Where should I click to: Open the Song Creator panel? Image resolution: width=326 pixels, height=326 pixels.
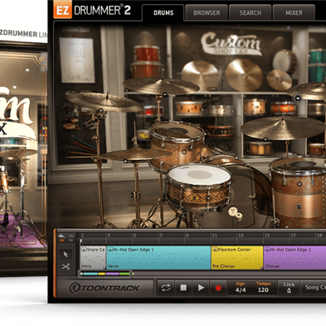coord(314,288)
